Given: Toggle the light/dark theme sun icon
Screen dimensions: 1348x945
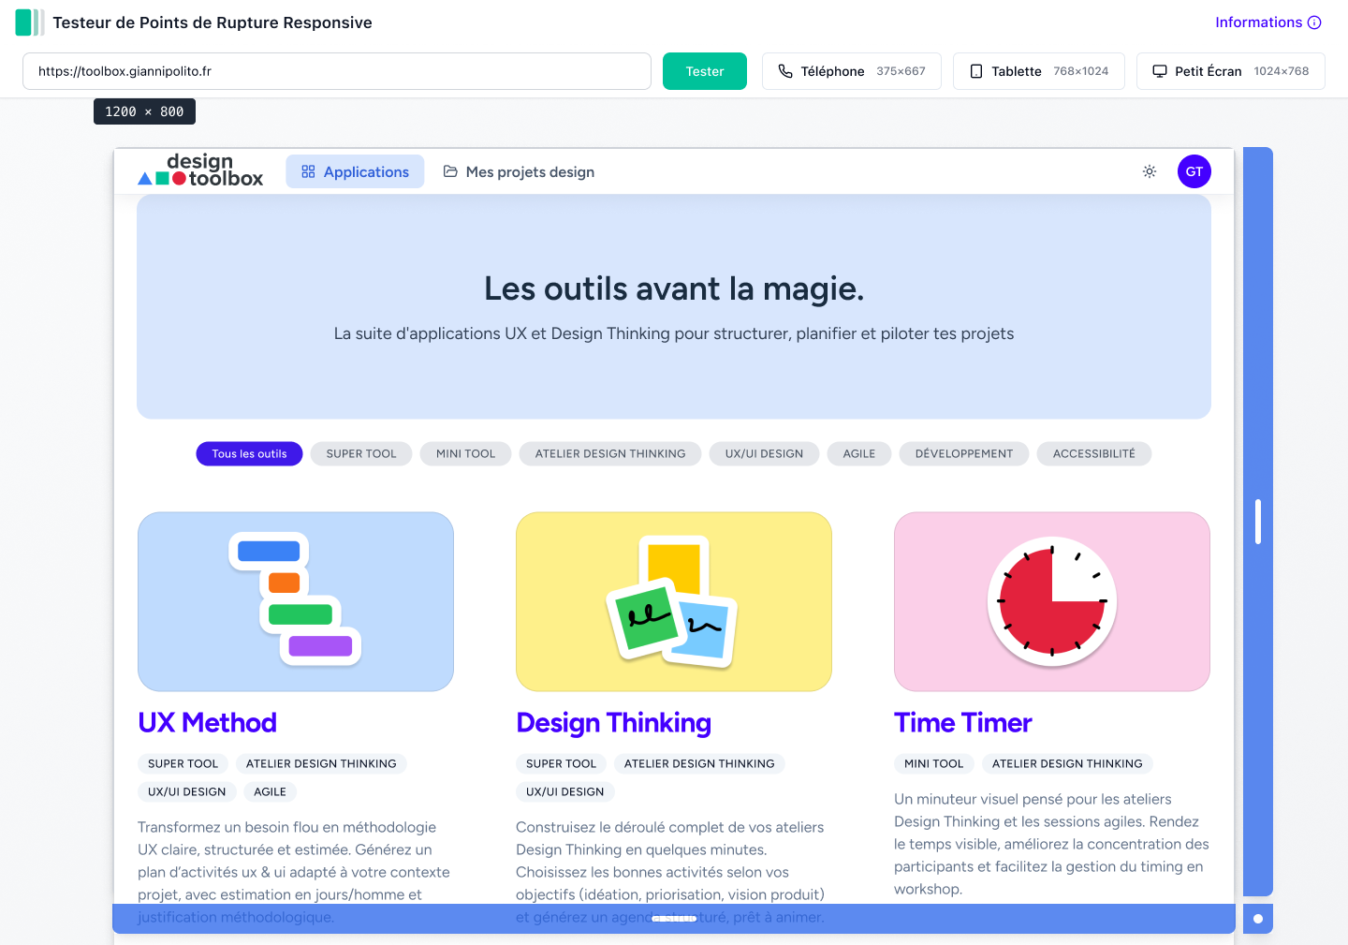Looking at the screenshot, I should 1150,171.
